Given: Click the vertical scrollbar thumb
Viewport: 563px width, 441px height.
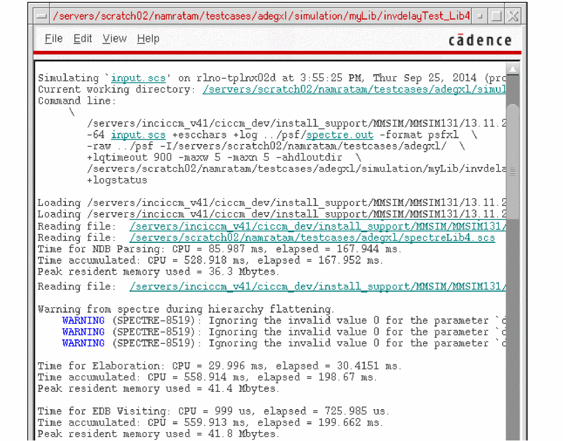Looking at the screenshot, I should (x=513, y=161).
